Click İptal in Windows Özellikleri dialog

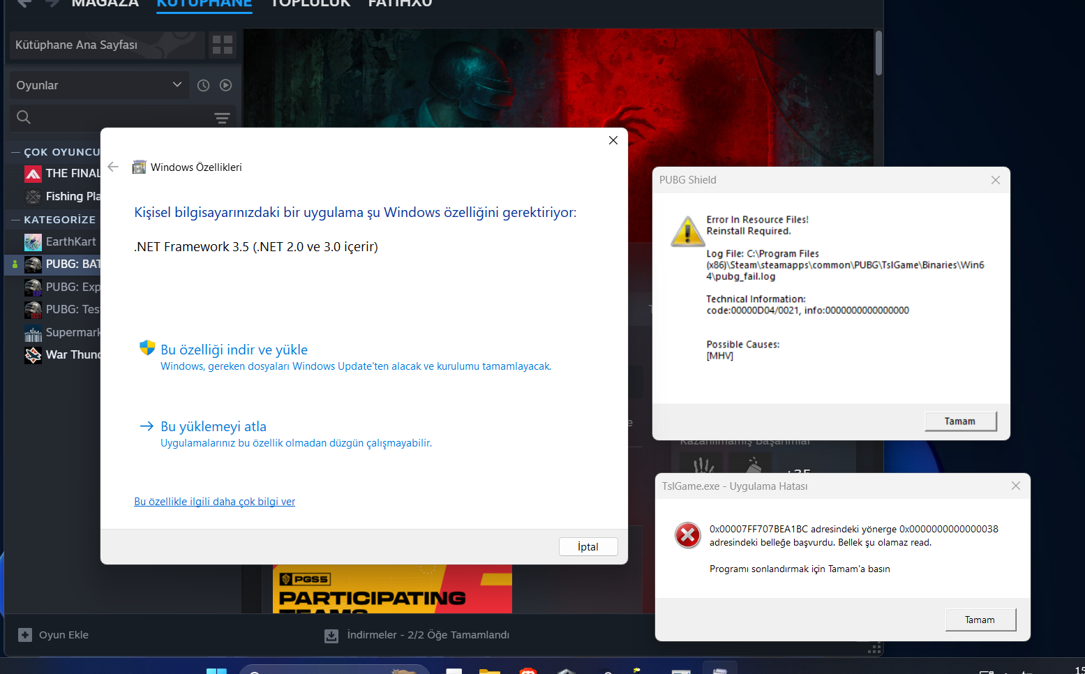tap(588, 547)
